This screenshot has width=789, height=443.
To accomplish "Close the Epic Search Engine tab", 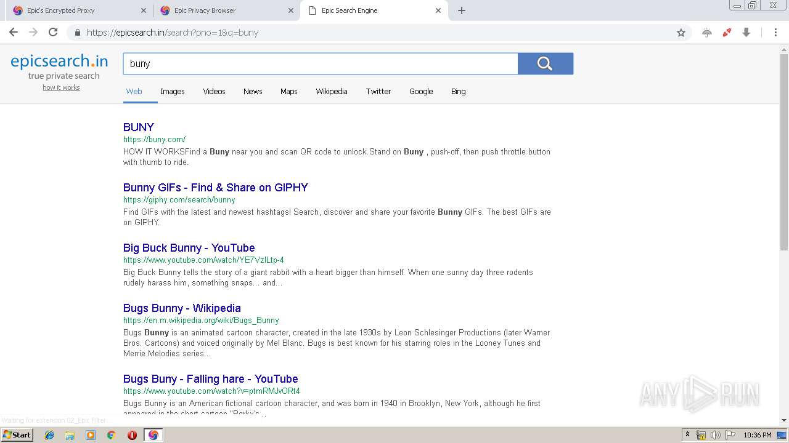I will (x=438, y=10).
